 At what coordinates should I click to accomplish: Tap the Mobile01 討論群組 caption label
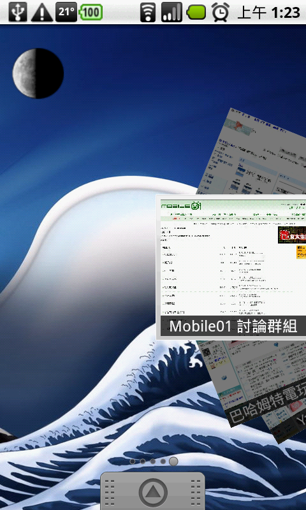[233, 326]
